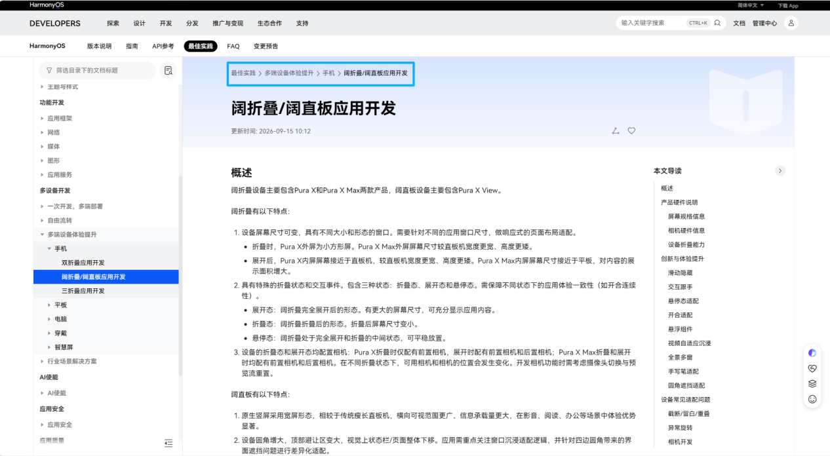This screenshot has height=456, width=830.
Task: Jump to 全景多窗 in outline
Action: 680,357
